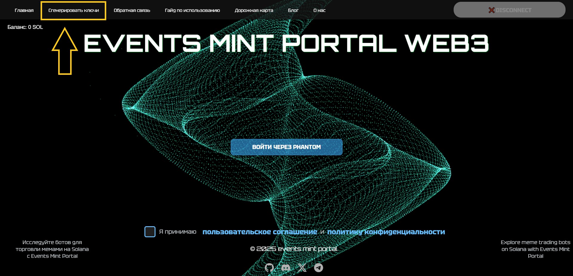Open Сгенерировать ключи in navigation bar
The height and width of the screenshot is (276, 573).
point(73,10)
